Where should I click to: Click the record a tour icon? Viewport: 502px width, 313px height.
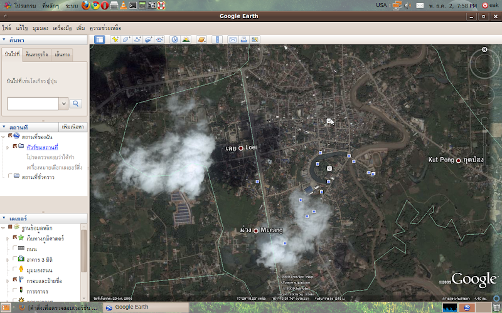[159, 39]
